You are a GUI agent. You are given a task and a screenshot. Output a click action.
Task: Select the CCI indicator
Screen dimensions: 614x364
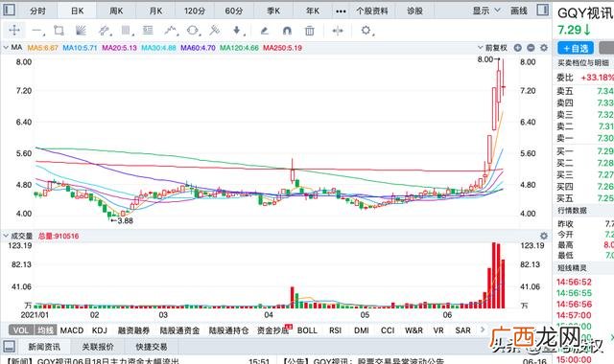[388, 330]
